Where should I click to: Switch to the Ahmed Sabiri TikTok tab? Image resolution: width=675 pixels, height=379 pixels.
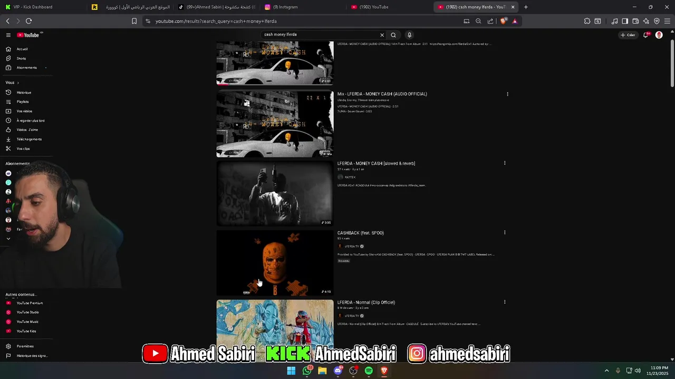216,7
